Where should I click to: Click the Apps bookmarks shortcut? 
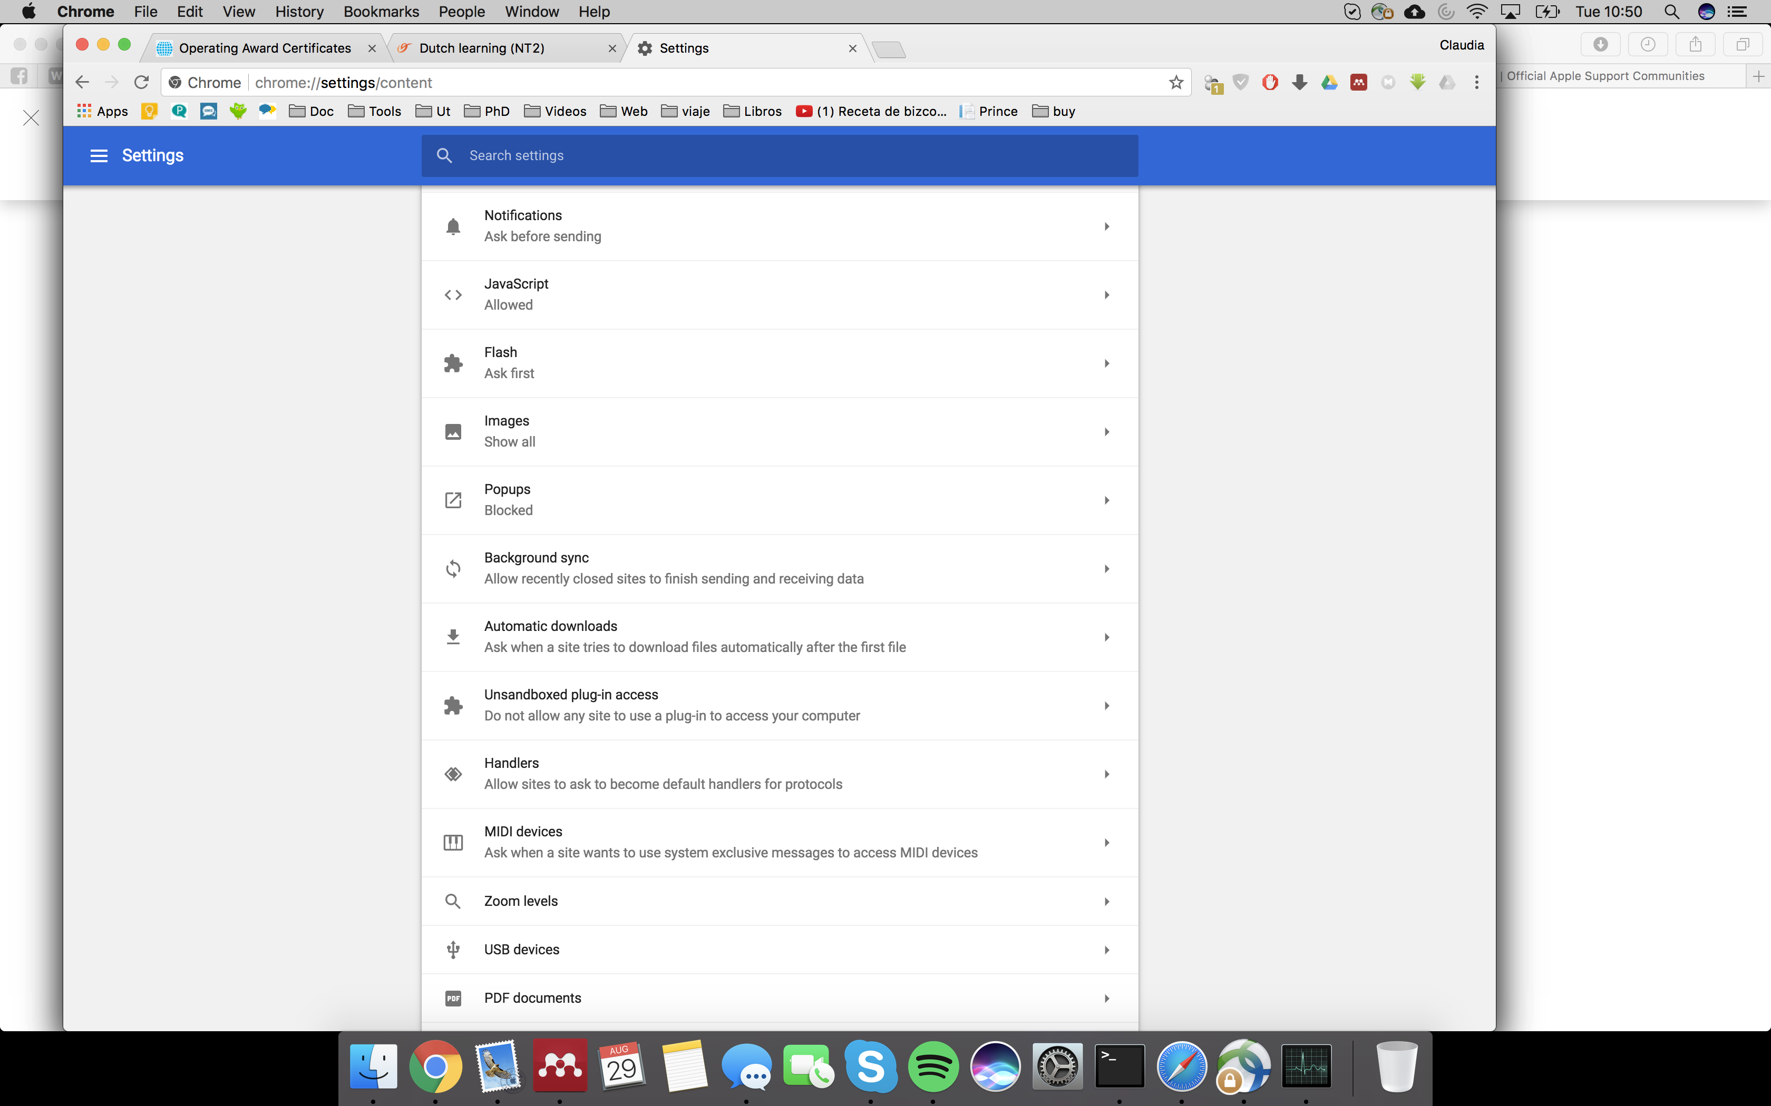coord(102,111)
